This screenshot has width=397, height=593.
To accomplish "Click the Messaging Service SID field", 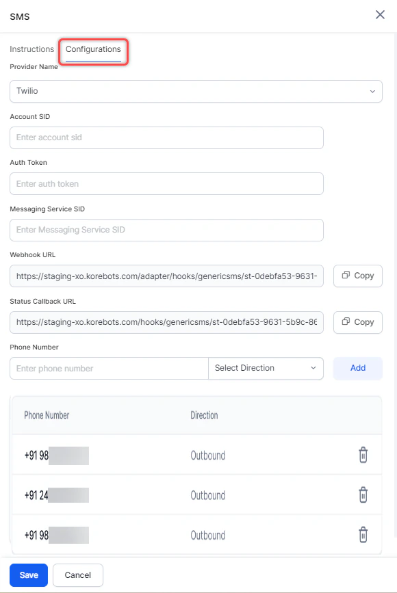I will pyautogui.click(x=166, y=230).
